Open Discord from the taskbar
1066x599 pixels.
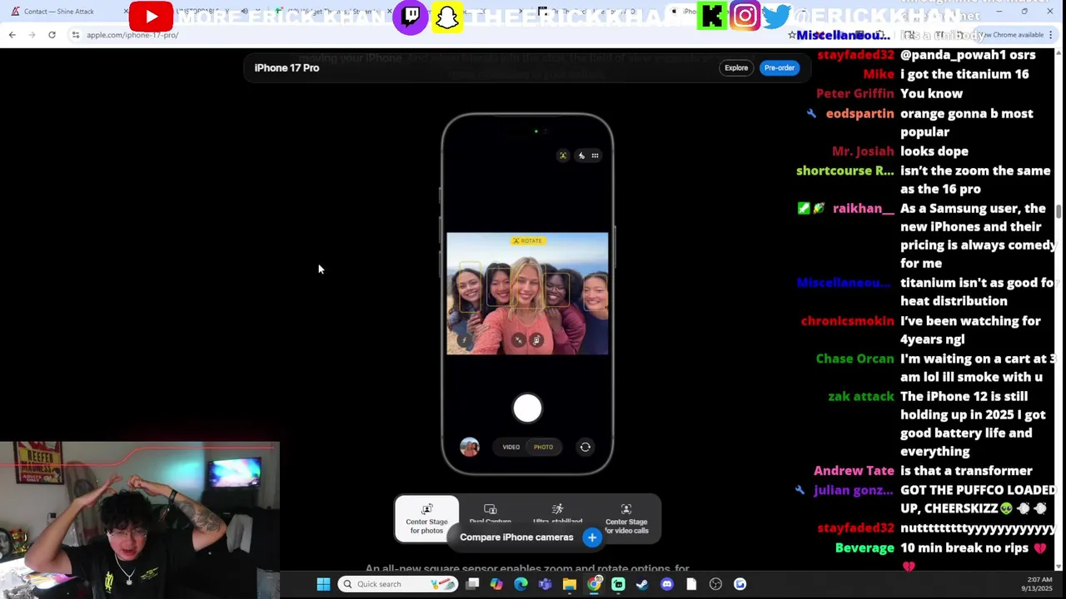[x=666, y=584]
